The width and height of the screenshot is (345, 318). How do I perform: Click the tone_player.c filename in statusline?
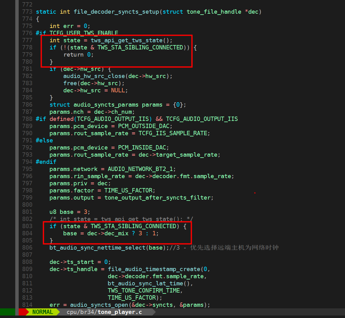[x=120, y=312]
